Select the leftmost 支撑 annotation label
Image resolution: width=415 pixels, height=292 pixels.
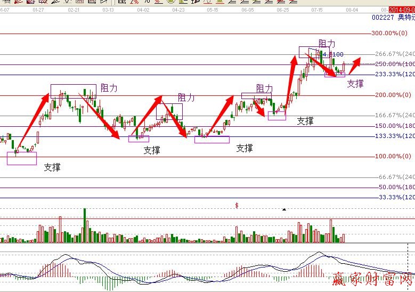(x=52, y=167)
